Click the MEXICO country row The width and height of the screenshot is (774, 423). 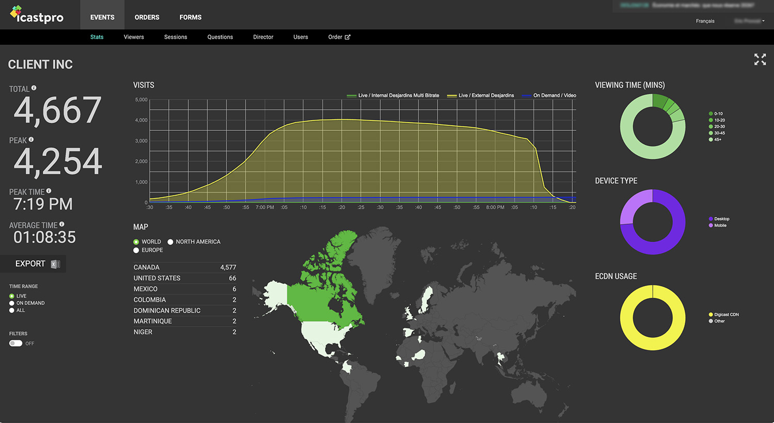point(185,289)
